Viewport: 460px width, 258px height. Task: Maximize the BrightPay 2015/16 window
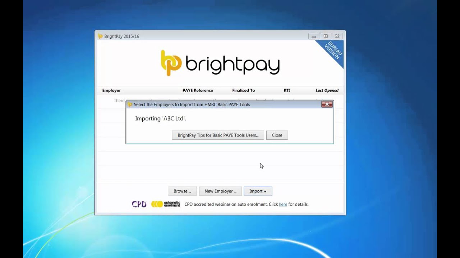pos(326,36)
